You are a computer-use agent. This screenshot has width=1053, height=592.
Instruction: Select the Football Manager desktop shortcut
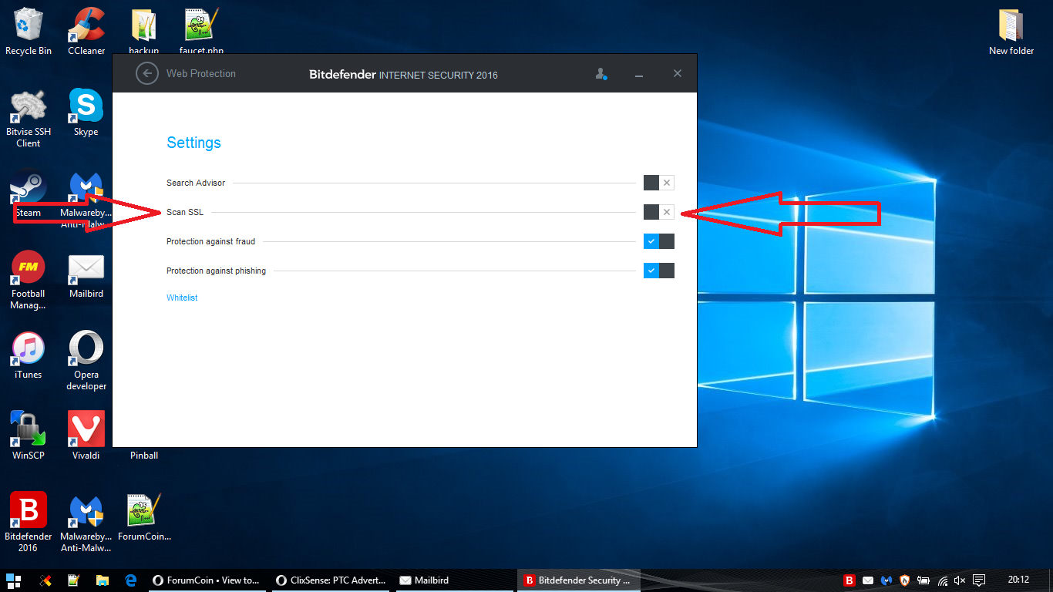[29, 281]
